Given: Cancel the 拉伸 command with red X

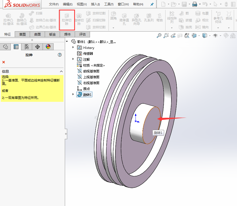Looking at the screenshot, I should coord(4,62).
